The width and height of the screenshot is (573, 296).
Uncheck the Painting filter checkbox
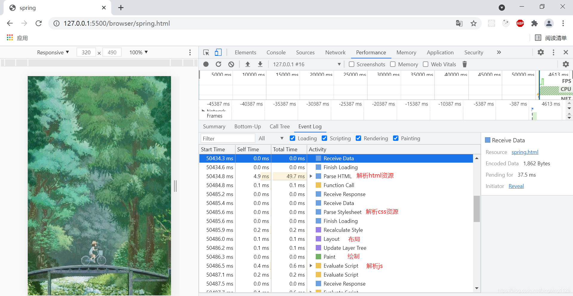click(x=396, y=138)
